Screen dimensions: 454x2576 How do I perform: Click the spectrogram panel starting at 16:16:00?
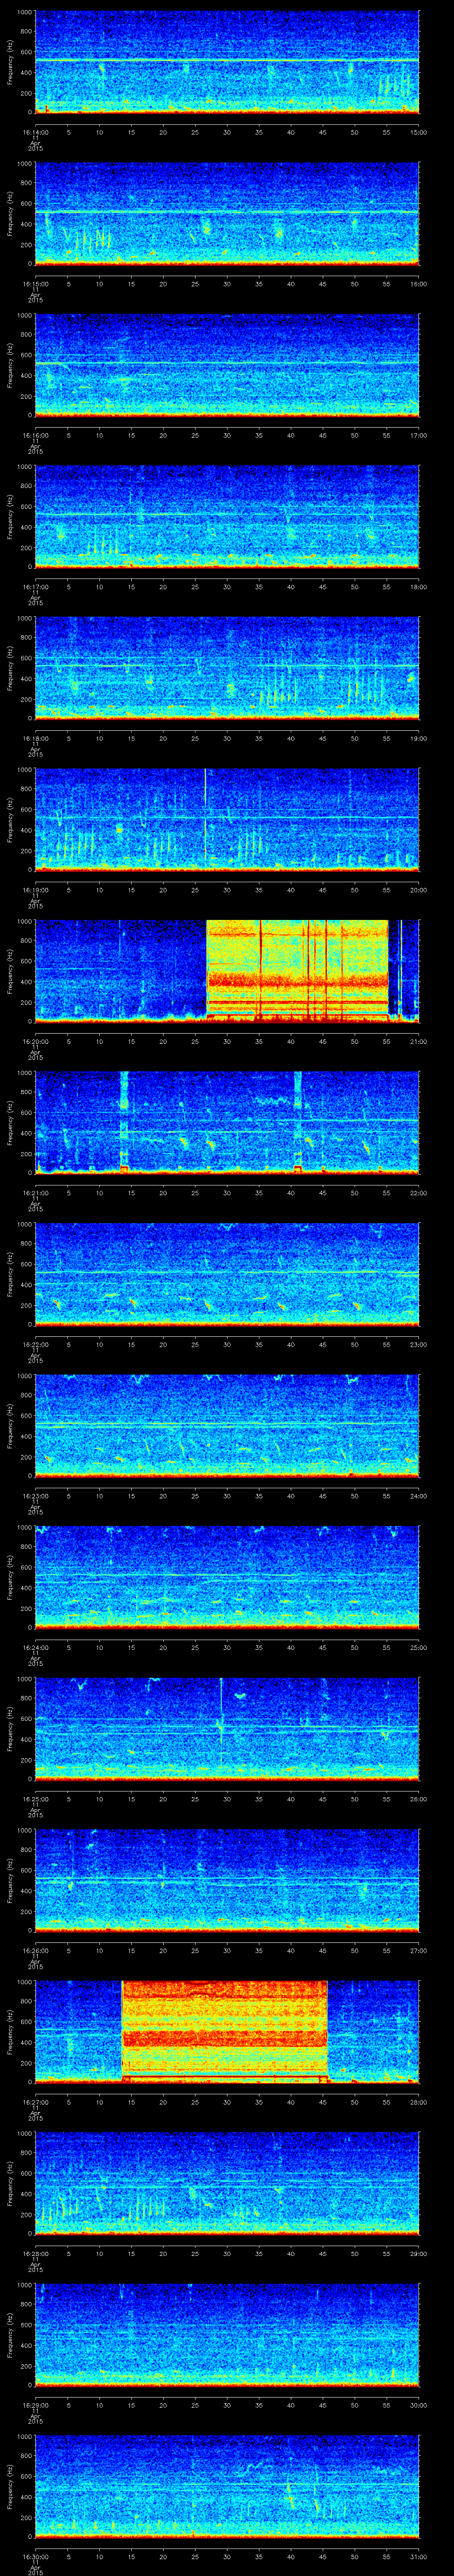(x=227, y=366)
